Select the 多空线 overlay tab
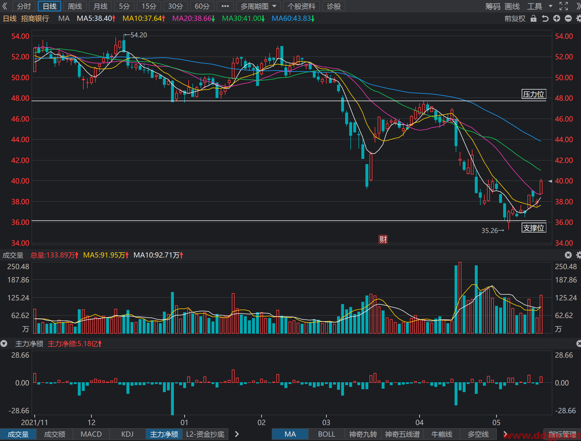 (x=478, y=434)
